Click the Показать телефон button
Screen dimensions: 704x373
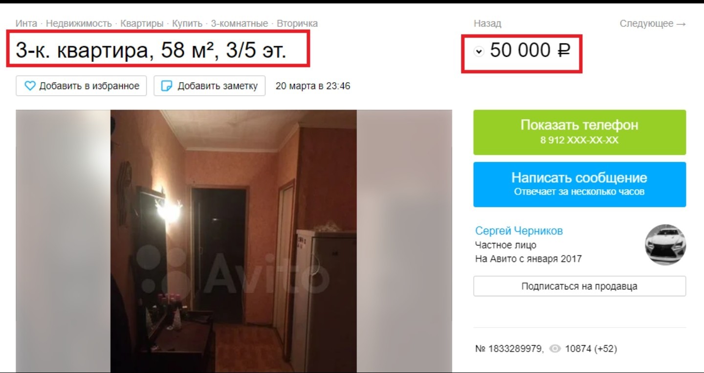click(x=579, y=132)
